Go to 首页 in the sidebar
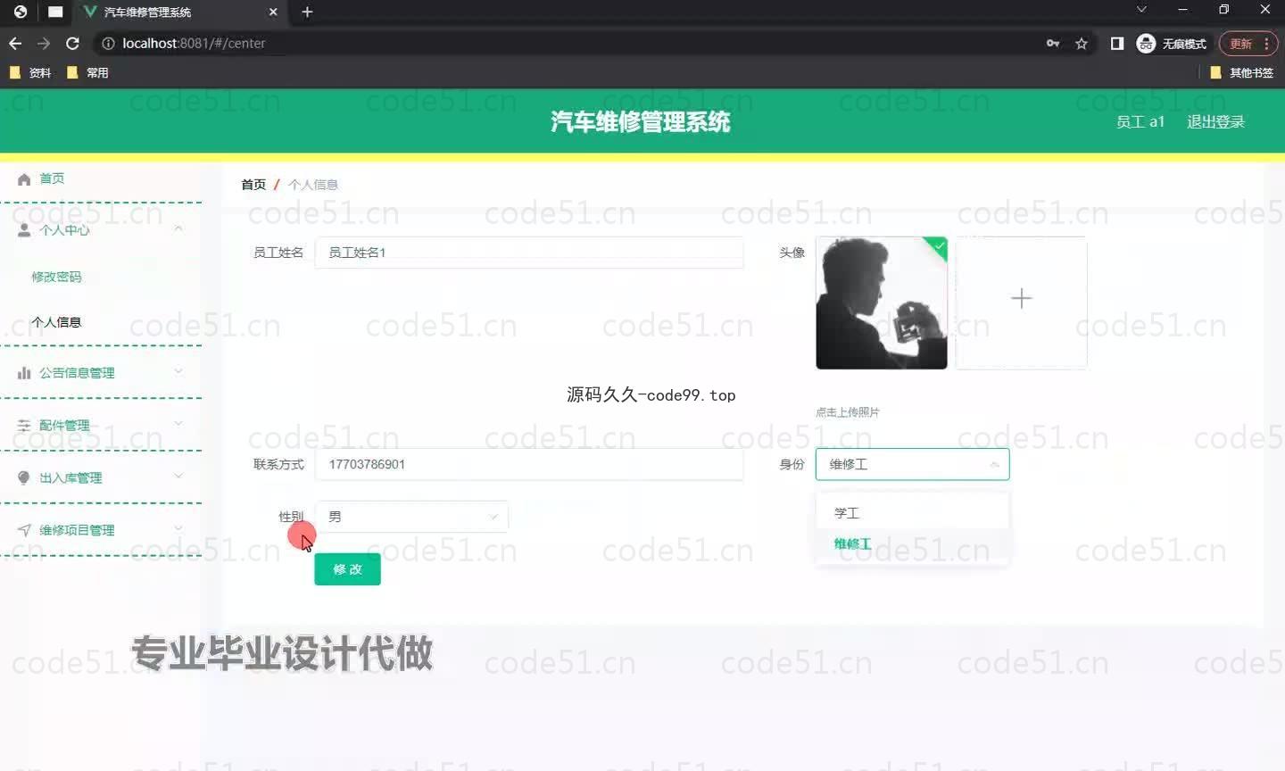The image size is (1285, 771). pos(52,178)
